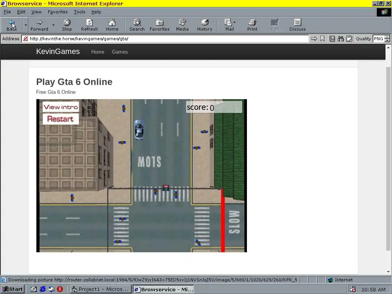Launch Opera from quick launch
Viewport: 392px width, 294px height.
60,289
